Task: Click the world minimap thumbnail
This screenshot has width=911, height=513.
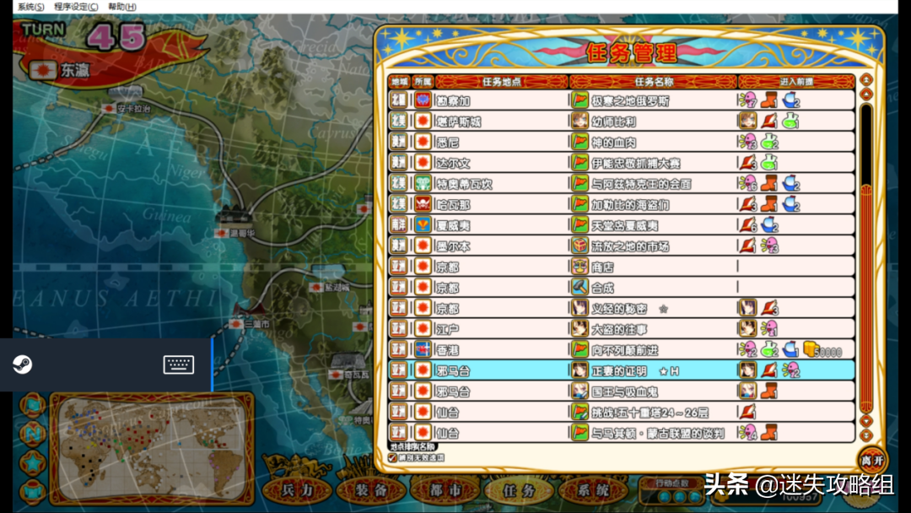Action: point(152,448)
